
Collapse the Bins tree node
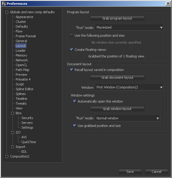tap(13, 113)
